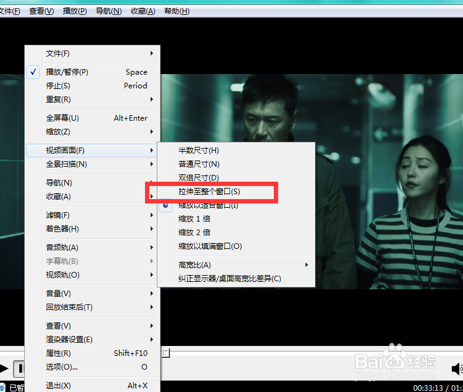Choose 纠正显示器/桌面高宽比差异(C) entry

[x=236, y=279]
